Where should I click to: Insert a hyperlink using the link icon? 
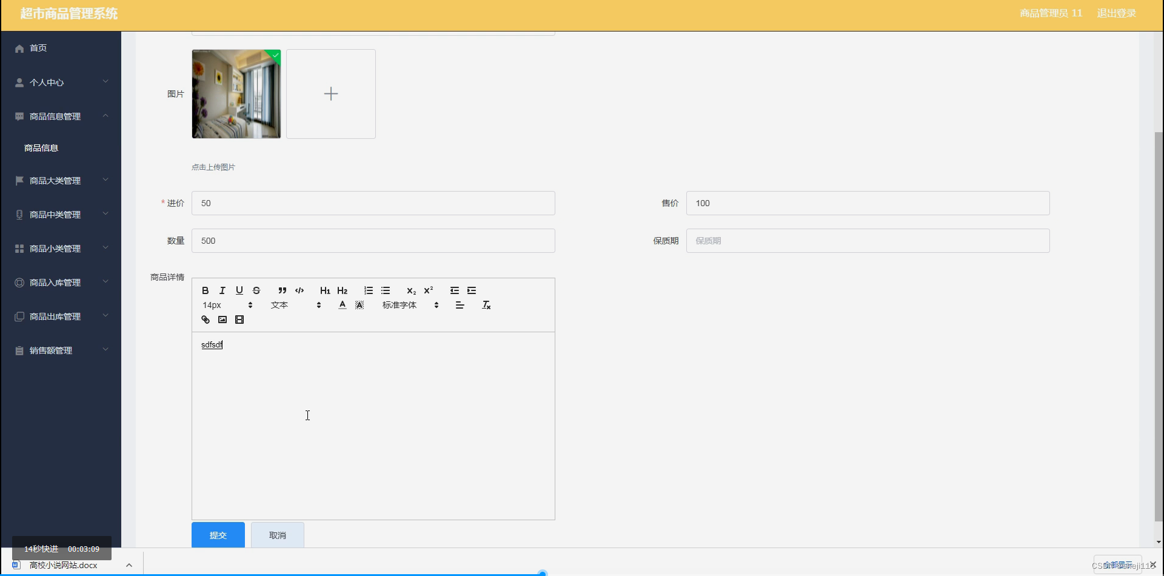pos(206,320)
